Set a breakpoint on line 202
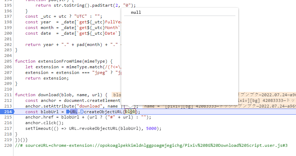 point(8,45)
